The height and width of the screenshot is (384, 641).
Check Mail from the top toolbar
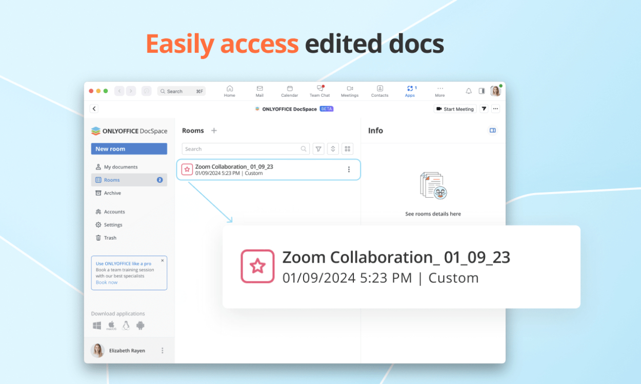(259, 91)
